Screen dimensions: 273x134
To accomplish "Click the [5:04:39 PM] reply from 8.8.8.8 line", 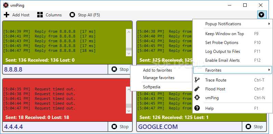I will pyautogui.click(x=50, y=32).
